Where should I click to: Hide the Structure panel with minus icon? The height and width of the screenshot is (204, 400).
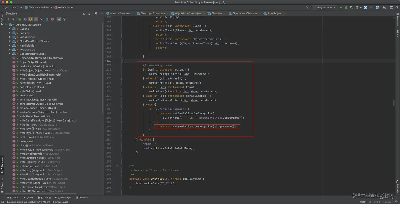click(101, 13)
